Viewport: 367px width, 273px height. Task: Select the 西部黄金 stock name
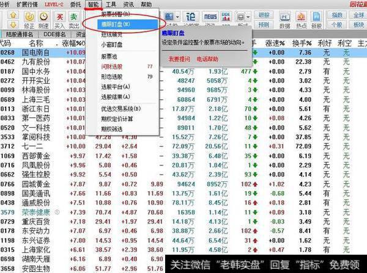point(36,156)
